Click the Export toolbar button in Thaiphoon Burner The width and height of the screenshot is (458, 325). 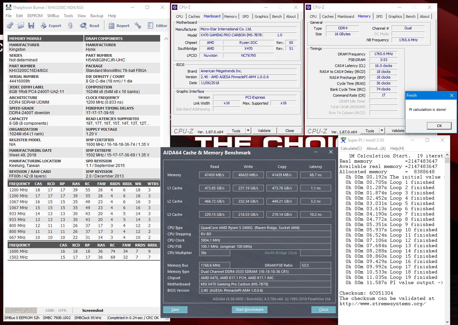click(51, 25)
